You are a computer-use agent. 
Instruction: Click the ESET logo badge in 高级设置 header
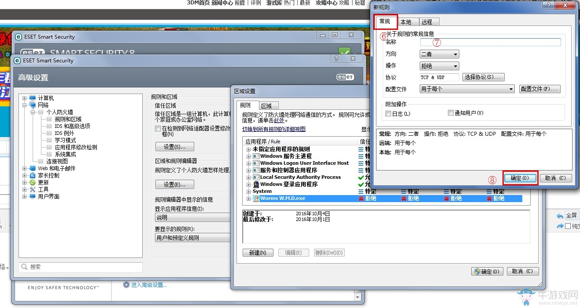tap(345, 77)
